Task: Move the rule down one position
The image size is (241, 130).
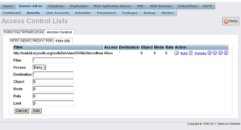Action: (x=215, y=53)
